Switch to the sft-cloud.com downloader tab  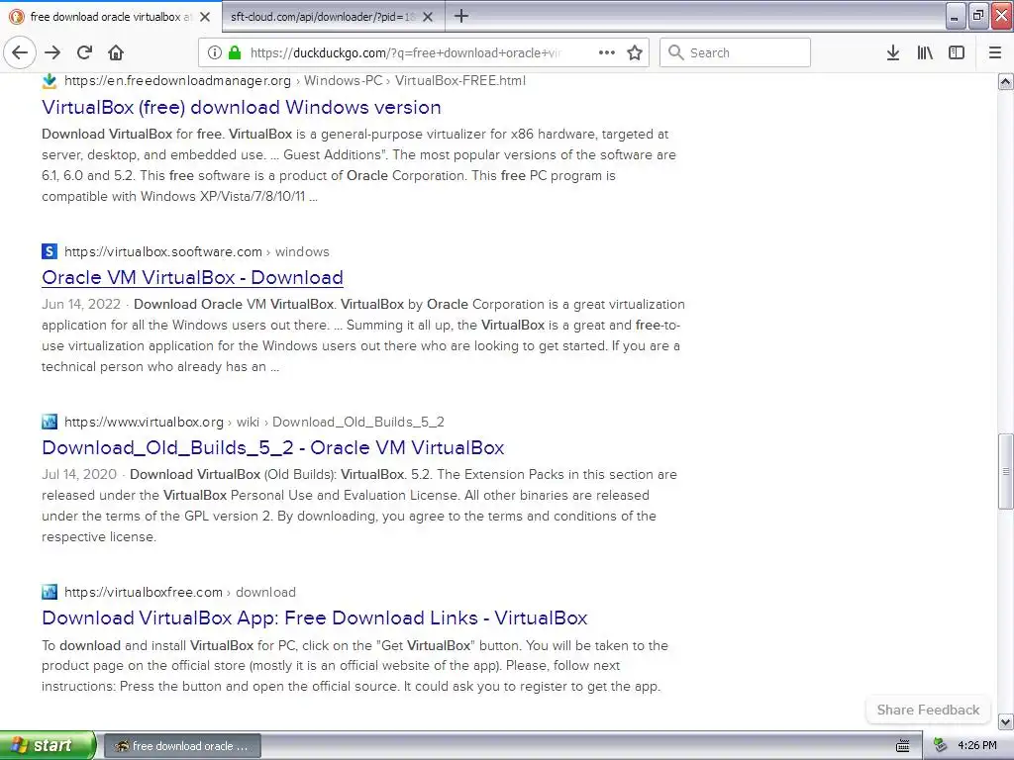pos(323,17)
